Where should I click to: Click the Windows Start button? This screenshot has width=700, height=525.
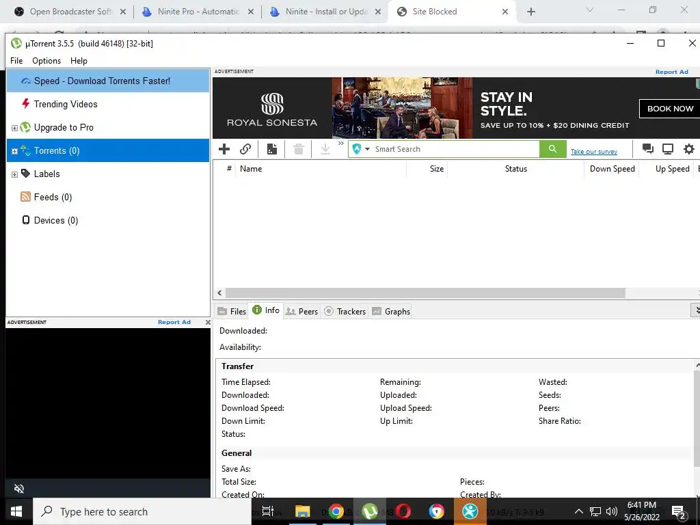pyautogui.click(x=16, y=511)
